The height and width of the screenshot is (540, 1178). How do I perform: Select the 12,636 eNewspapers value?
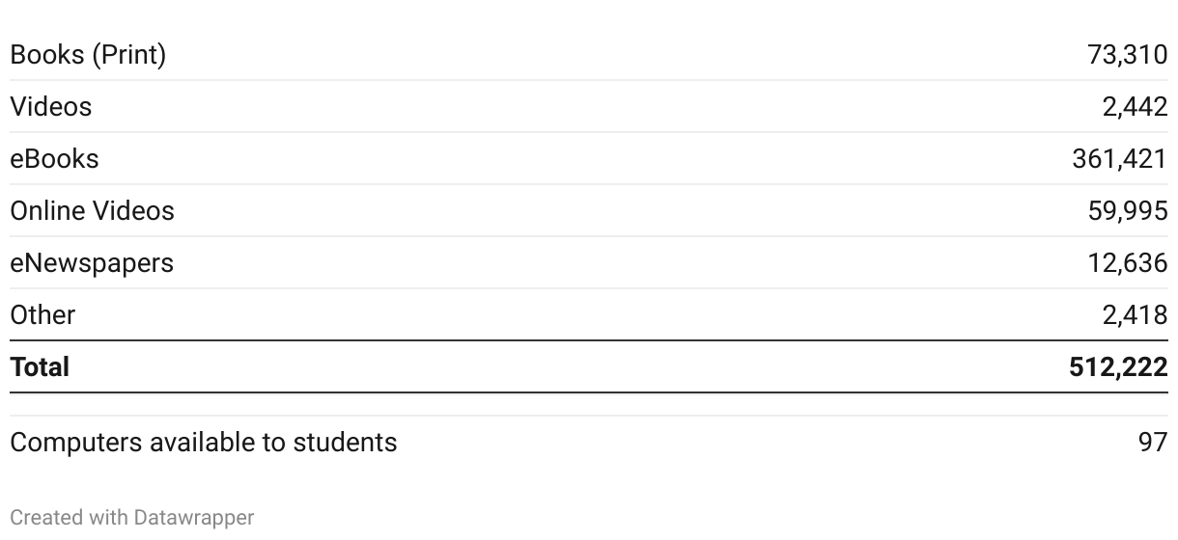(1128, 262)
